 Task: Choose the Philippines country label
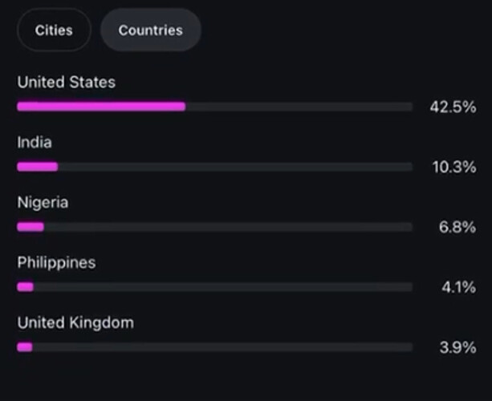56,263
